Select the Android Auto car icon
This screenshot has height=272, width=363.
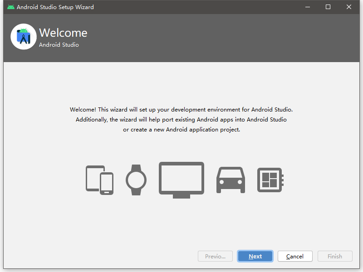231,180
